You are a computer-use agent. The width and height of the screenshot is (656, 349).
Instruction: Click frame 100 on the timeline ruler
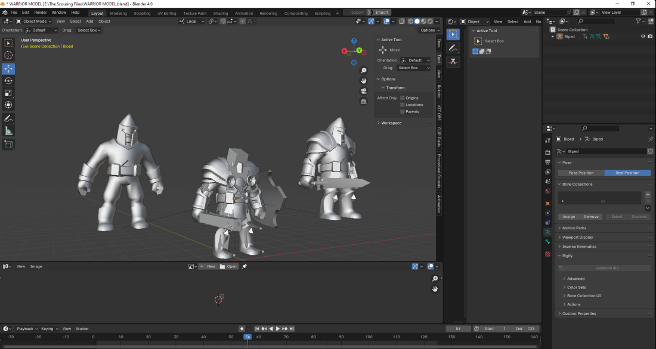point(369,337)
